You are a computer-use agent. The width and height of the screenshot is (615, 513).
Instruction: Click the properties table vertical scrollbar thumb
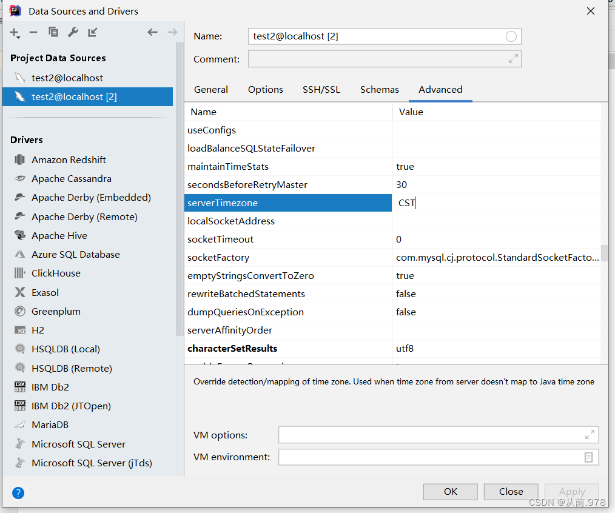pos(604,253)
